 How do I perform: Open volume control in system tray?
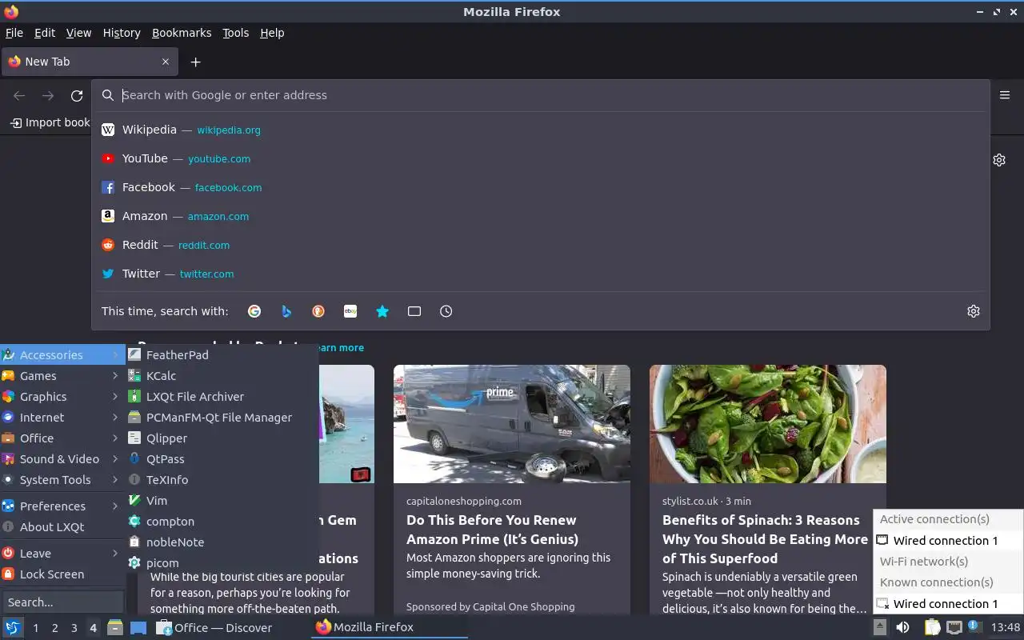902,627
